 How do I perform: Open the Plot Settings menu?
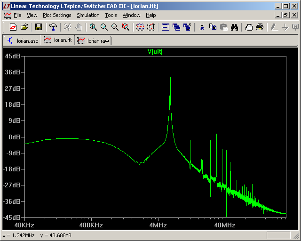tap(57, 15)
